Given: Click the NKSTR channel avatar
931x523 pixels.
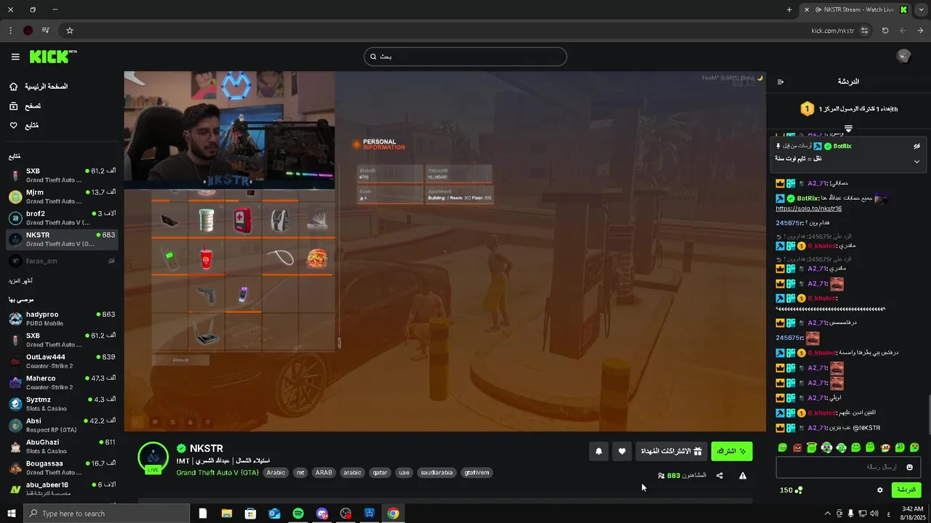Looking at the screenshot, I should pyautogui.click(x=153, y=457).
